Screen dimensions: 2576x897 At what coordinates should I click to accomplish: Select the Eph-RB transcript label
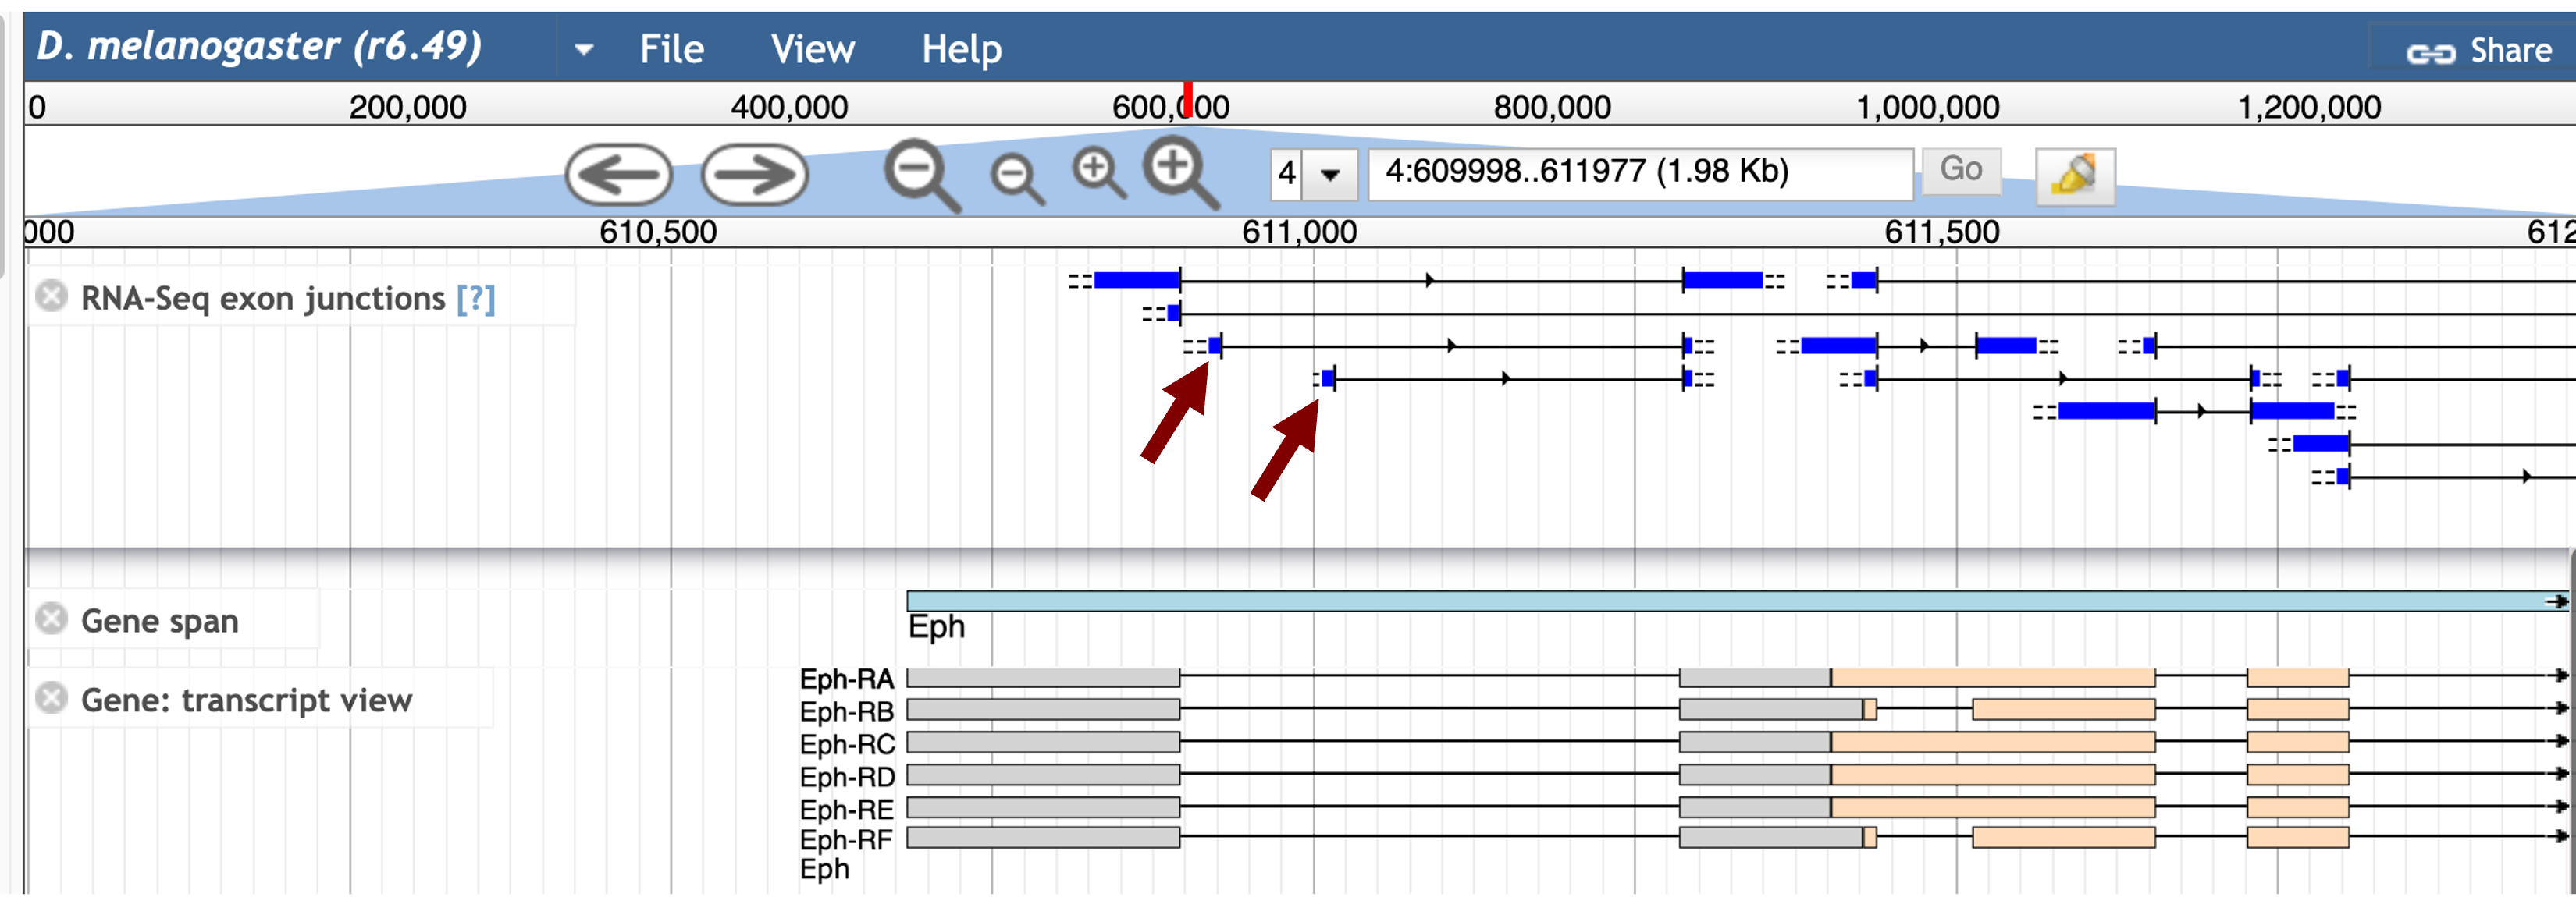846,711
